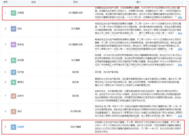The width and height of the screenshot is (189, 136).
Task: Select the name 吴剑
Action: coord(19,111)
